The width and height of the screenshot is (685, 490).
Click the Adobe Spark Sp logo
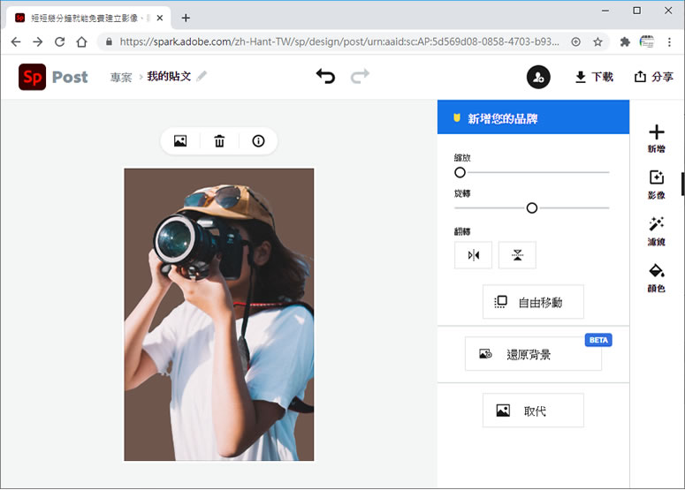pyautogui.click(x=32, y=77)
